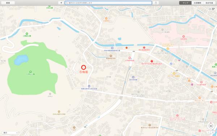Zoom in with the plus button

point(213,132)
